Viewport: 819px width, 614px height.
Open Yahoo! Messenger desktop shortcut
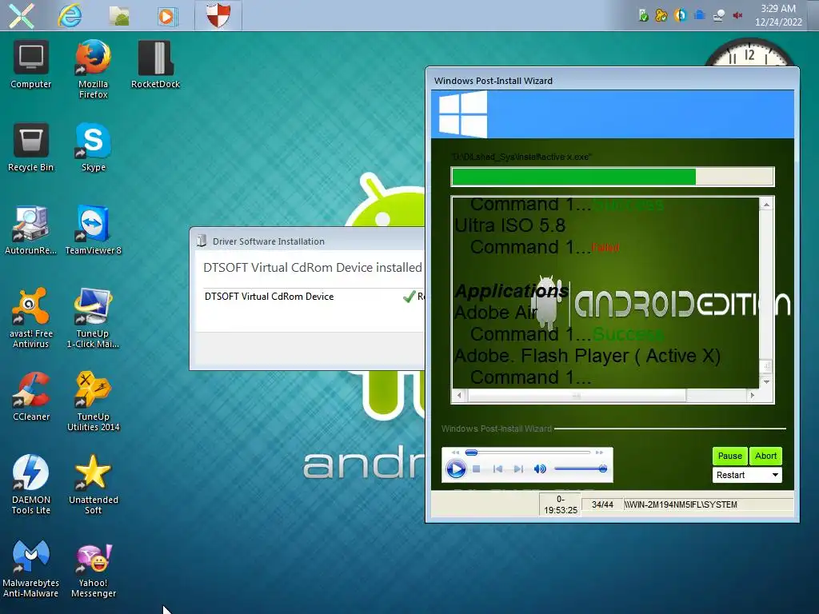coord(93,568)
